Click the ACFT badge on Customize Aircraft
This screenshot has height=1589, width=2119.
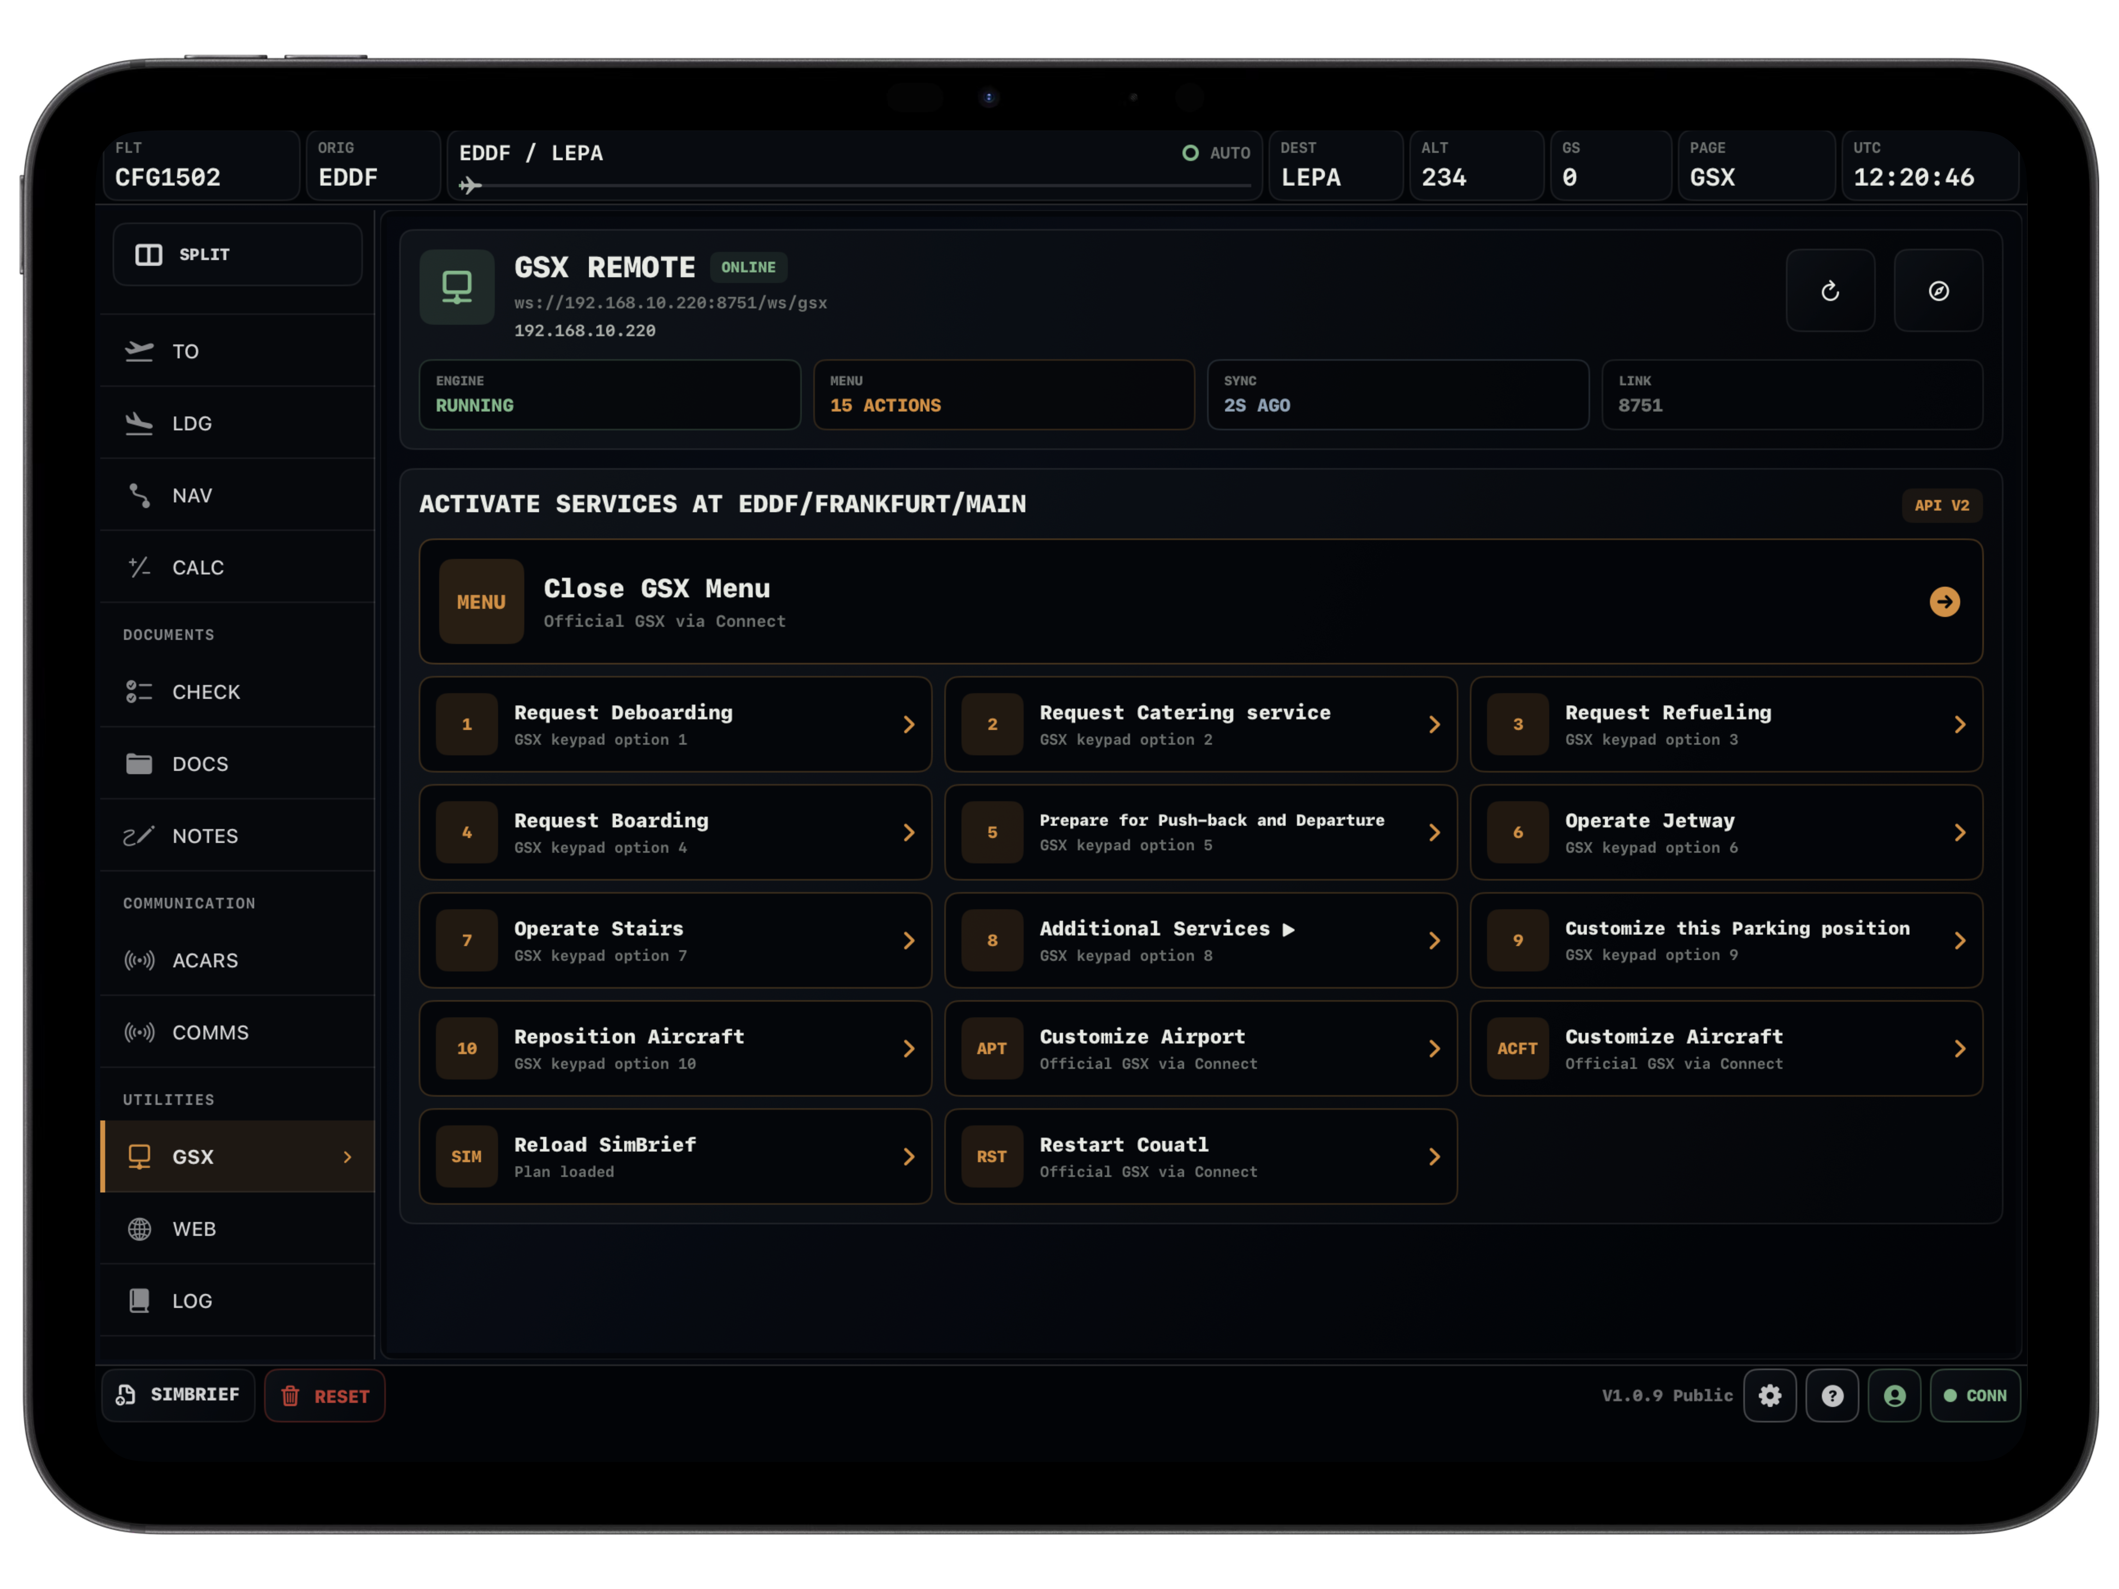[1518, 1049]
